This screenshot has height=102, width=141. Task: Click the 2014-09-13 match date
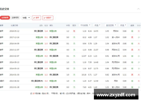coord(14,62)
